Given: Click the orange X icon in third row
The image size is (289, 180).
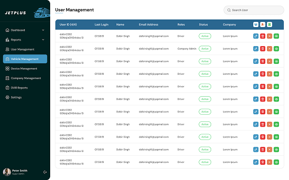Looking at the screenshot, I should point(269,61).
